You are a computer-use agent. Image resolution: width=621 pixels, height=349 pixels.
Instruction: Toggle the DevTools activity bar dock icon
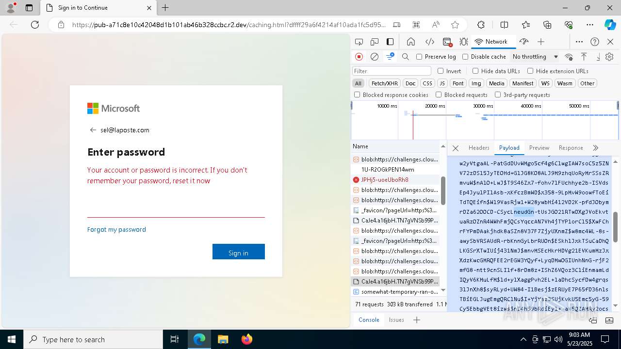pyautogui.click(x=390, y=42)
